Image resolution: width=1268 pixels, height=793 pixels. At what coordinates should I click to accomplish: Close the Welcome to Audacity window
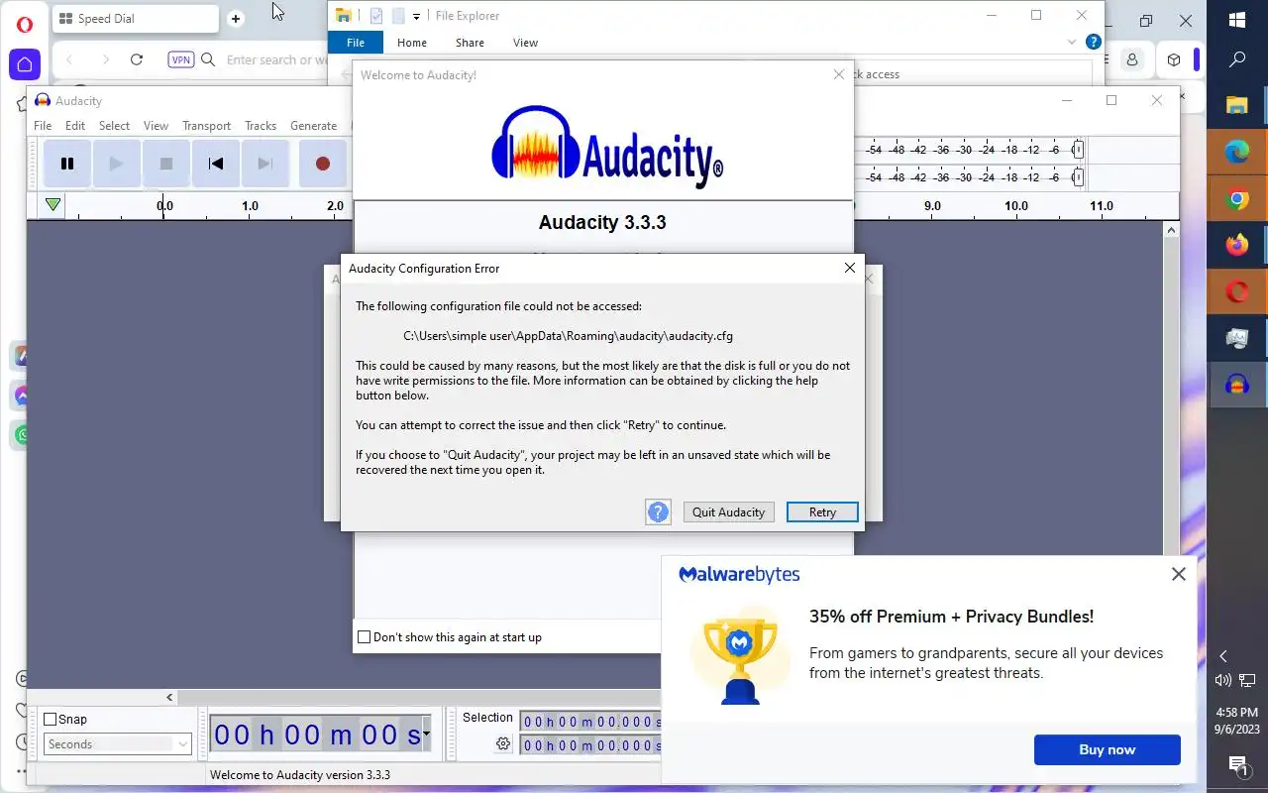tap(839, 74)
